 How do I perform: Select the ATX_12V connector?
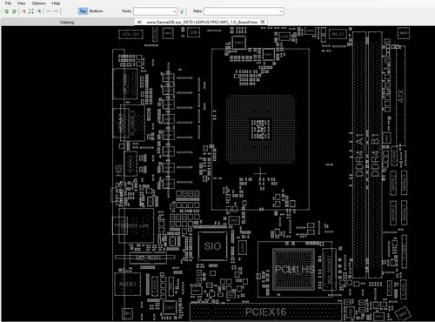130,34
